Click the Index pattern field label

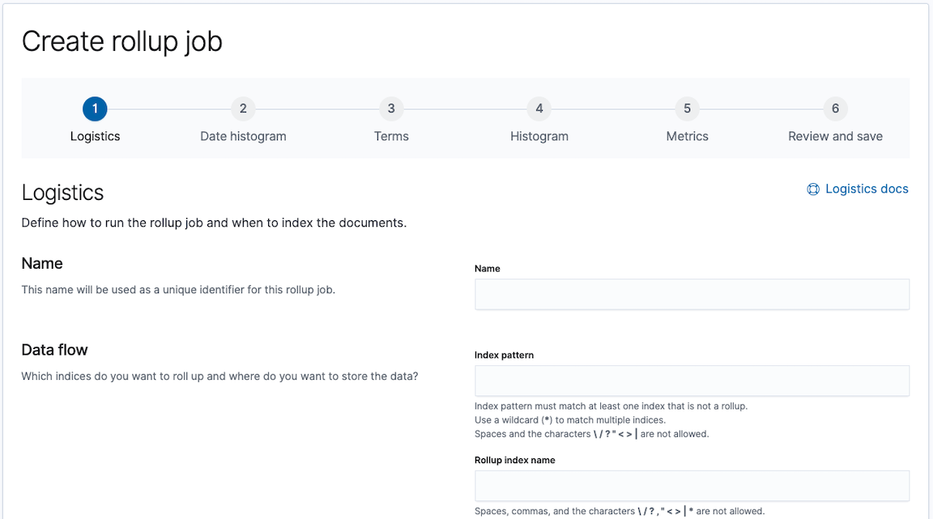(504, 355)
